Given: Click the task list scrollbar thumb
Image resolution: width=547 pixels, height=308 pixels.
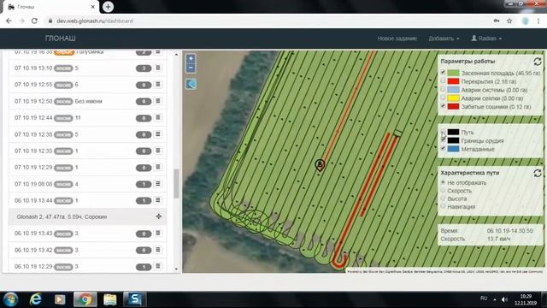Looking at the screenshot, I should coord(176,183).
